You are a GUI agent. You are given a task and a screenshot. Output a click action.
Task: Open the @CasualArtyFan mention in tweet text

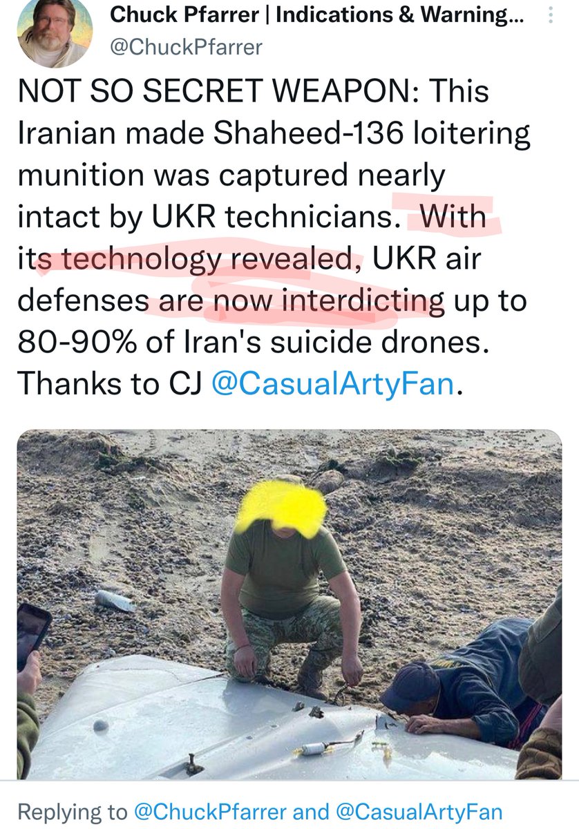coord(334,384)
